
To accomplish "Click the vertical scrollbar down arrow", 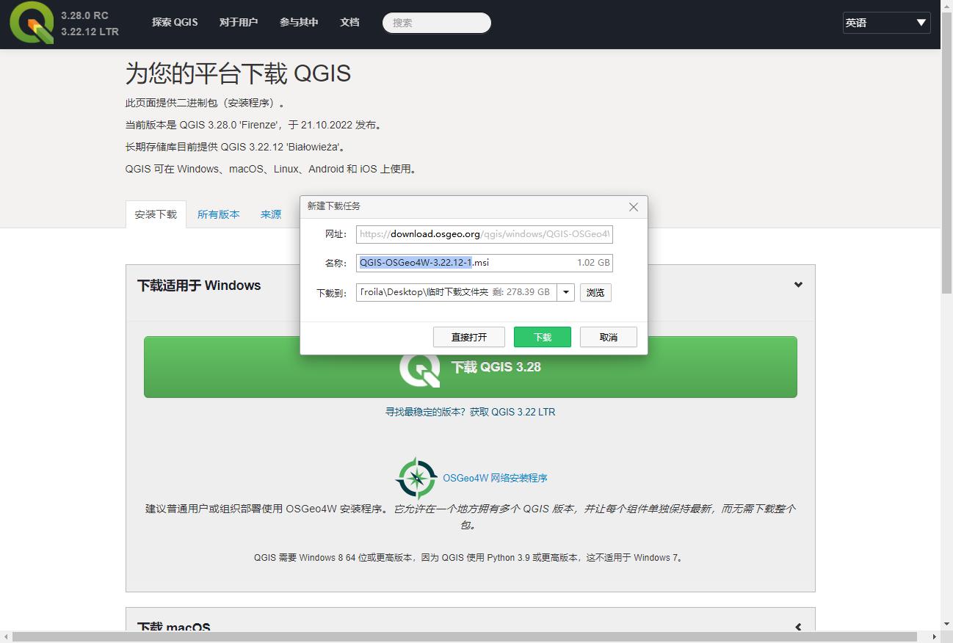I will click(947, 625).
